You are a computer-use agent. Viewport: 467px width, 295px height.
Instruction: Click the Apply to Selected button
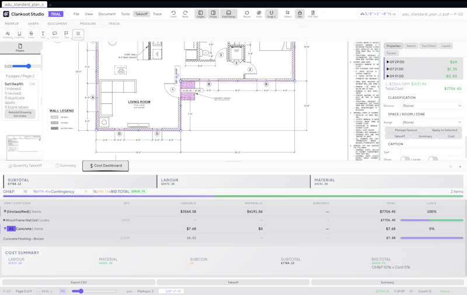click(x=444, y=130)
